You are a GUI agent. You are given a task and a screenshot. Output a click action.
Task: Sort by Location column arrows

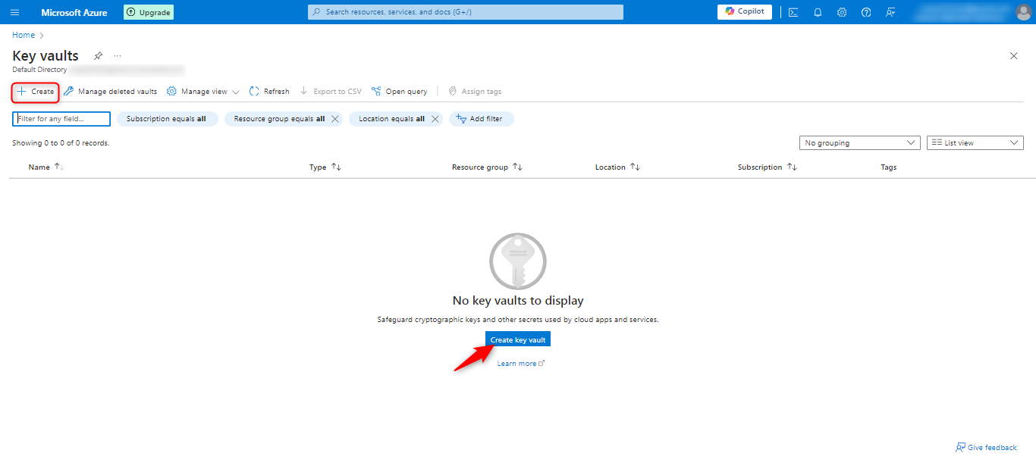(x=636, y=167)
